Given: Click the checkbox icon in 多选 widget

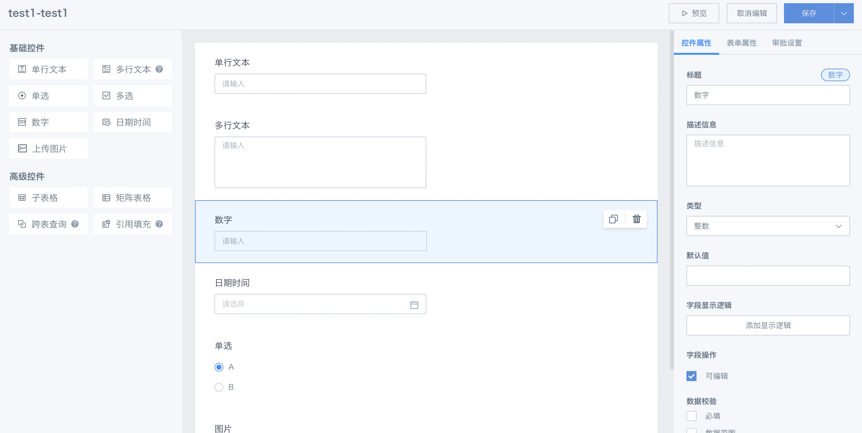Looking at the screenshot, I should coord(106,96).
